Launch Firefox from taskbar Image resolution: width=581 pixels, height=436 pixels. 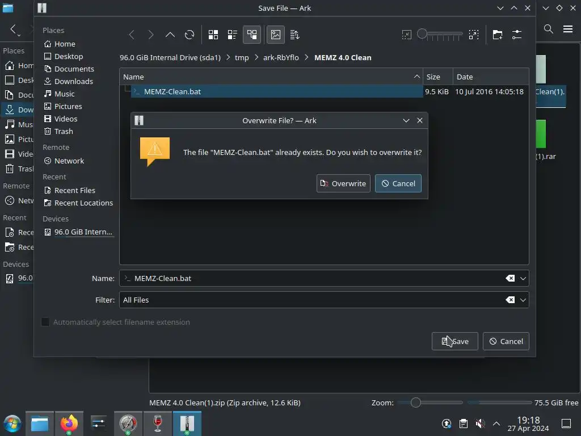tap(69, 424)
